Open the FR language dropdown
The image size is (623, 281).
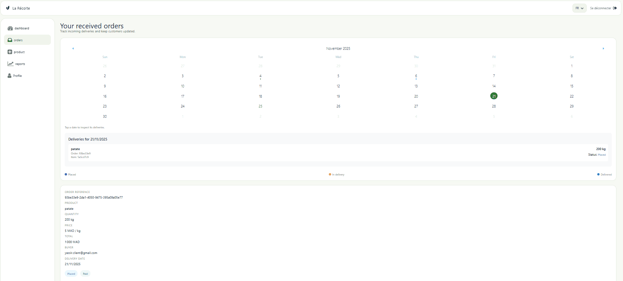[579, 8]
